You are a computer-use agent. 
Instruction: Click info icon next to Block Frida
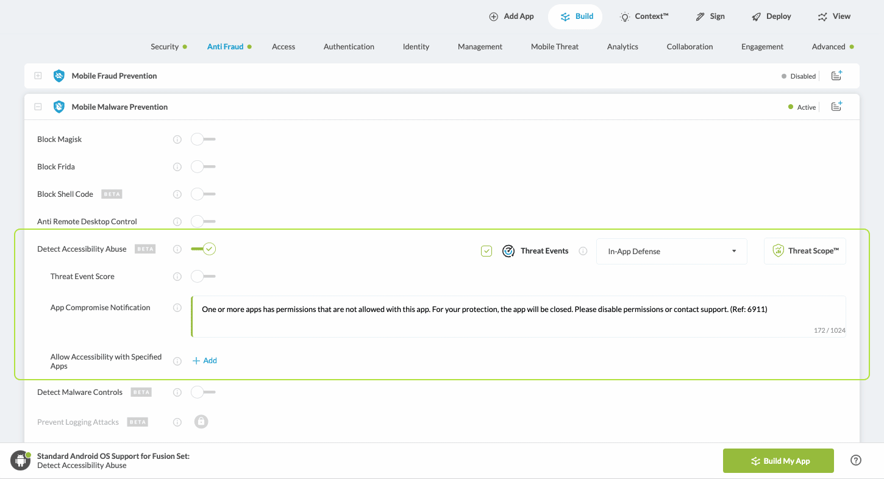click(x=177, y=167)
